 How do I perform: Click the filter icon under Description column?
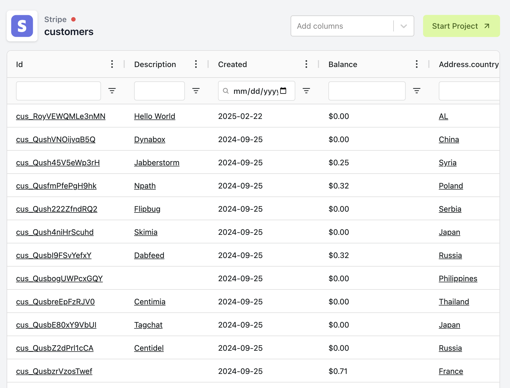click(196, 91)
